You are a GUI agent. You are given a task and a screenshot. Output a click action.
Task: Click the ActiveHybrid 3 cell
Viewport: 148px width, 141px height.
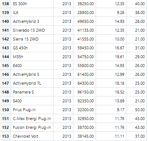pyautogui.click(x=32, y=21)
